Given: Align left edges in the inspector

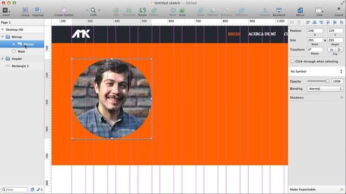Looking at the screenshot, I should pos(308,22).
